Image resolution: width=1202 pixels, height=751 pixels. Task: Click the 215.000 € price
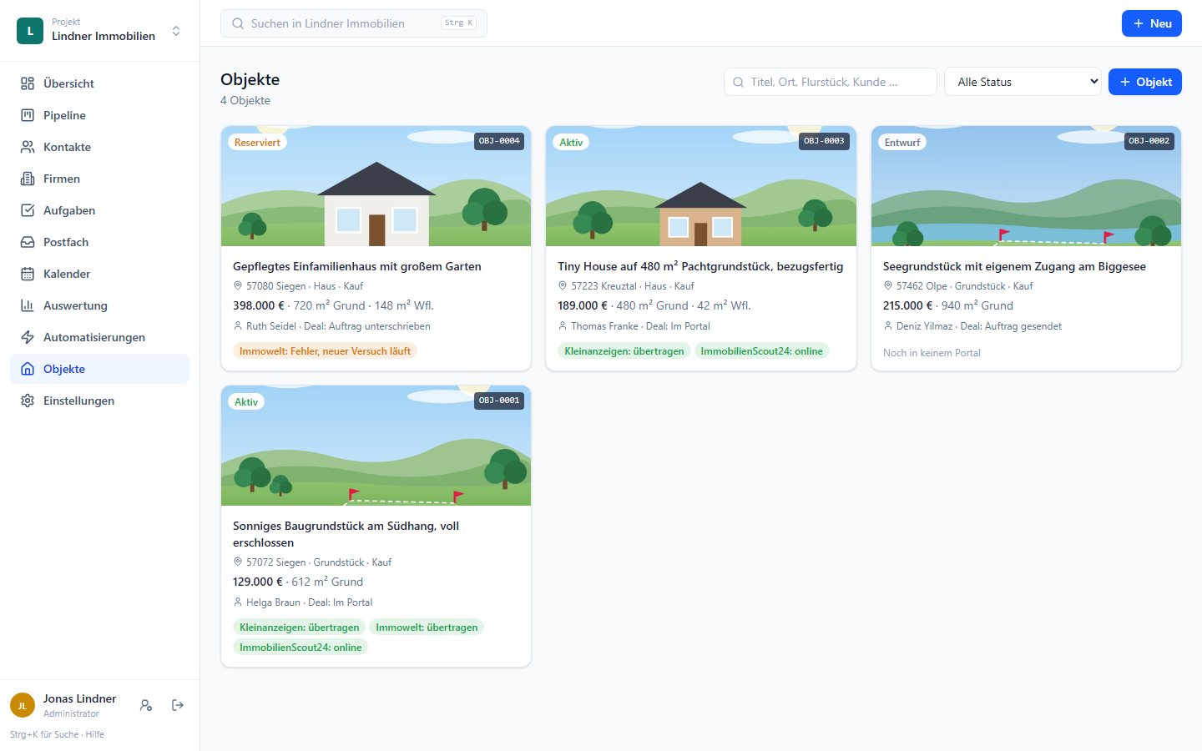908,305
